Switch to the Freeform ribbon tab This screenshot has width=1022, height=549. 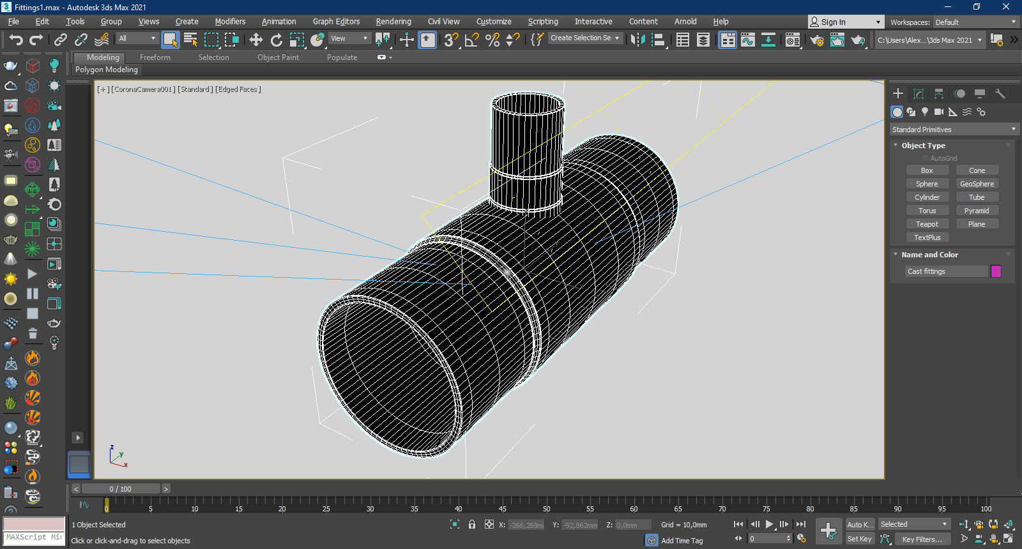coord(155,57)
